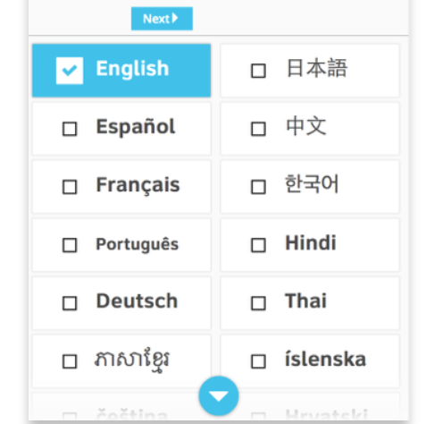
Task: Tick the Japanese 日本語 checkbox
Action: point(258,71)
